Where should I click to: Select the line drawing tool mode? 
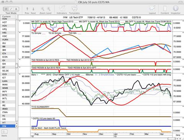pos(11,9)
